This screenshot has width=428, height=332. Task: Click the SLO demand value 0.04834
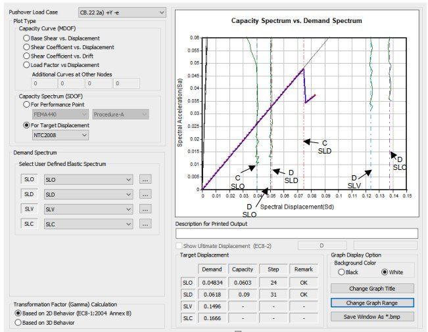pos(212,283)
